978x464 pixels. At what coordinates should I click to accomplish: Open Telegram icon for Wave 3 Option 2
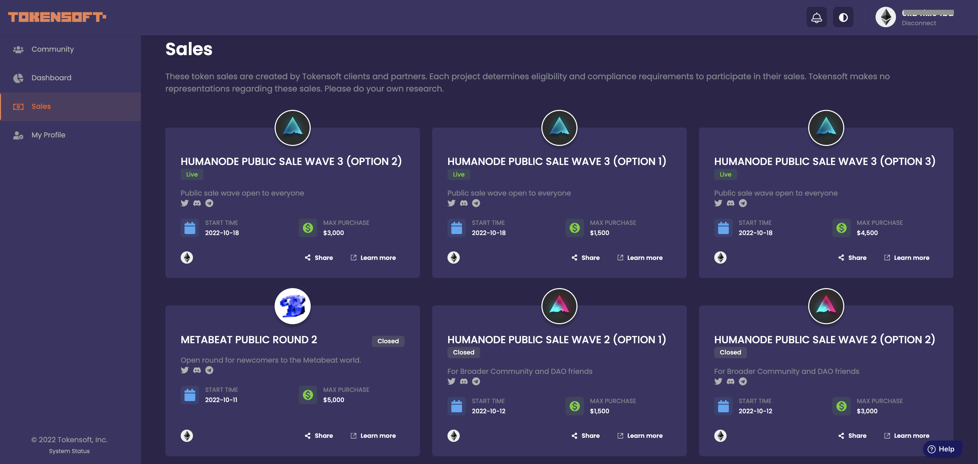[x=209, y=203]
